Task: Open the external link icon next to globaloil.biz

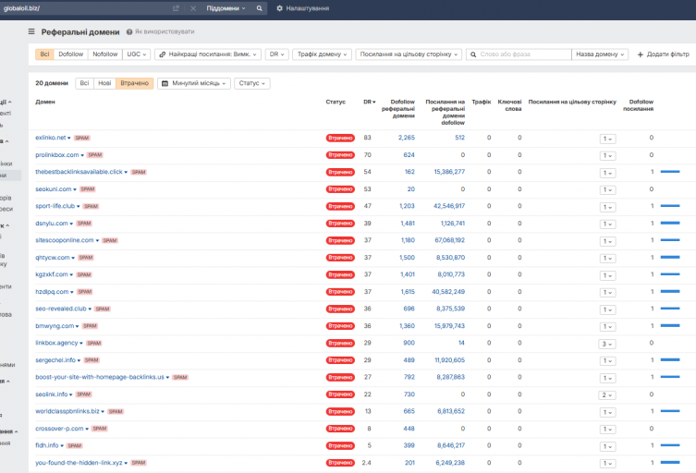Action: click(176, 8)
